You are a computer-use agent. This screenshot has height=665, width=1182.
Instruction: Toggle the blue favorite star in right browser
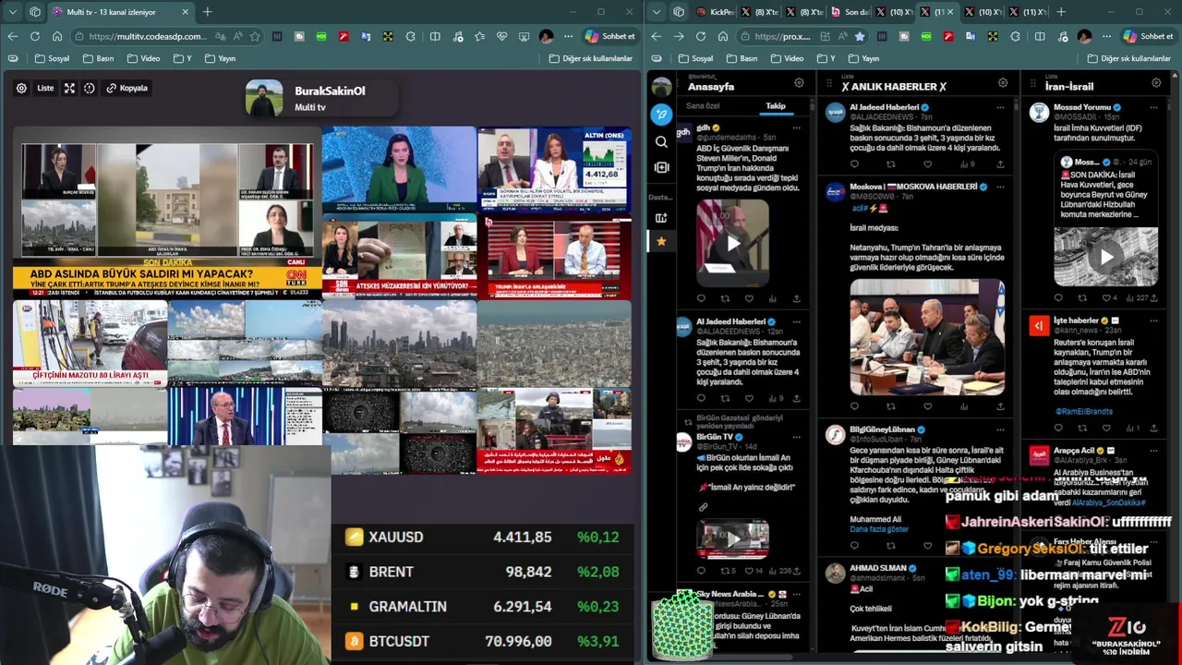(860, 36)
